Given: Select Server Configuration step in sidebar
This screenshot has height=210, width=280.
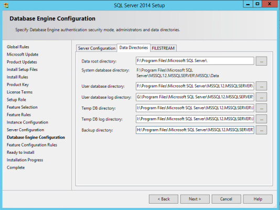Looking at the screenshot, I should tap(25, 130).
